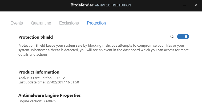Click the Antimalware Engine Properties heading

point(49,95)
